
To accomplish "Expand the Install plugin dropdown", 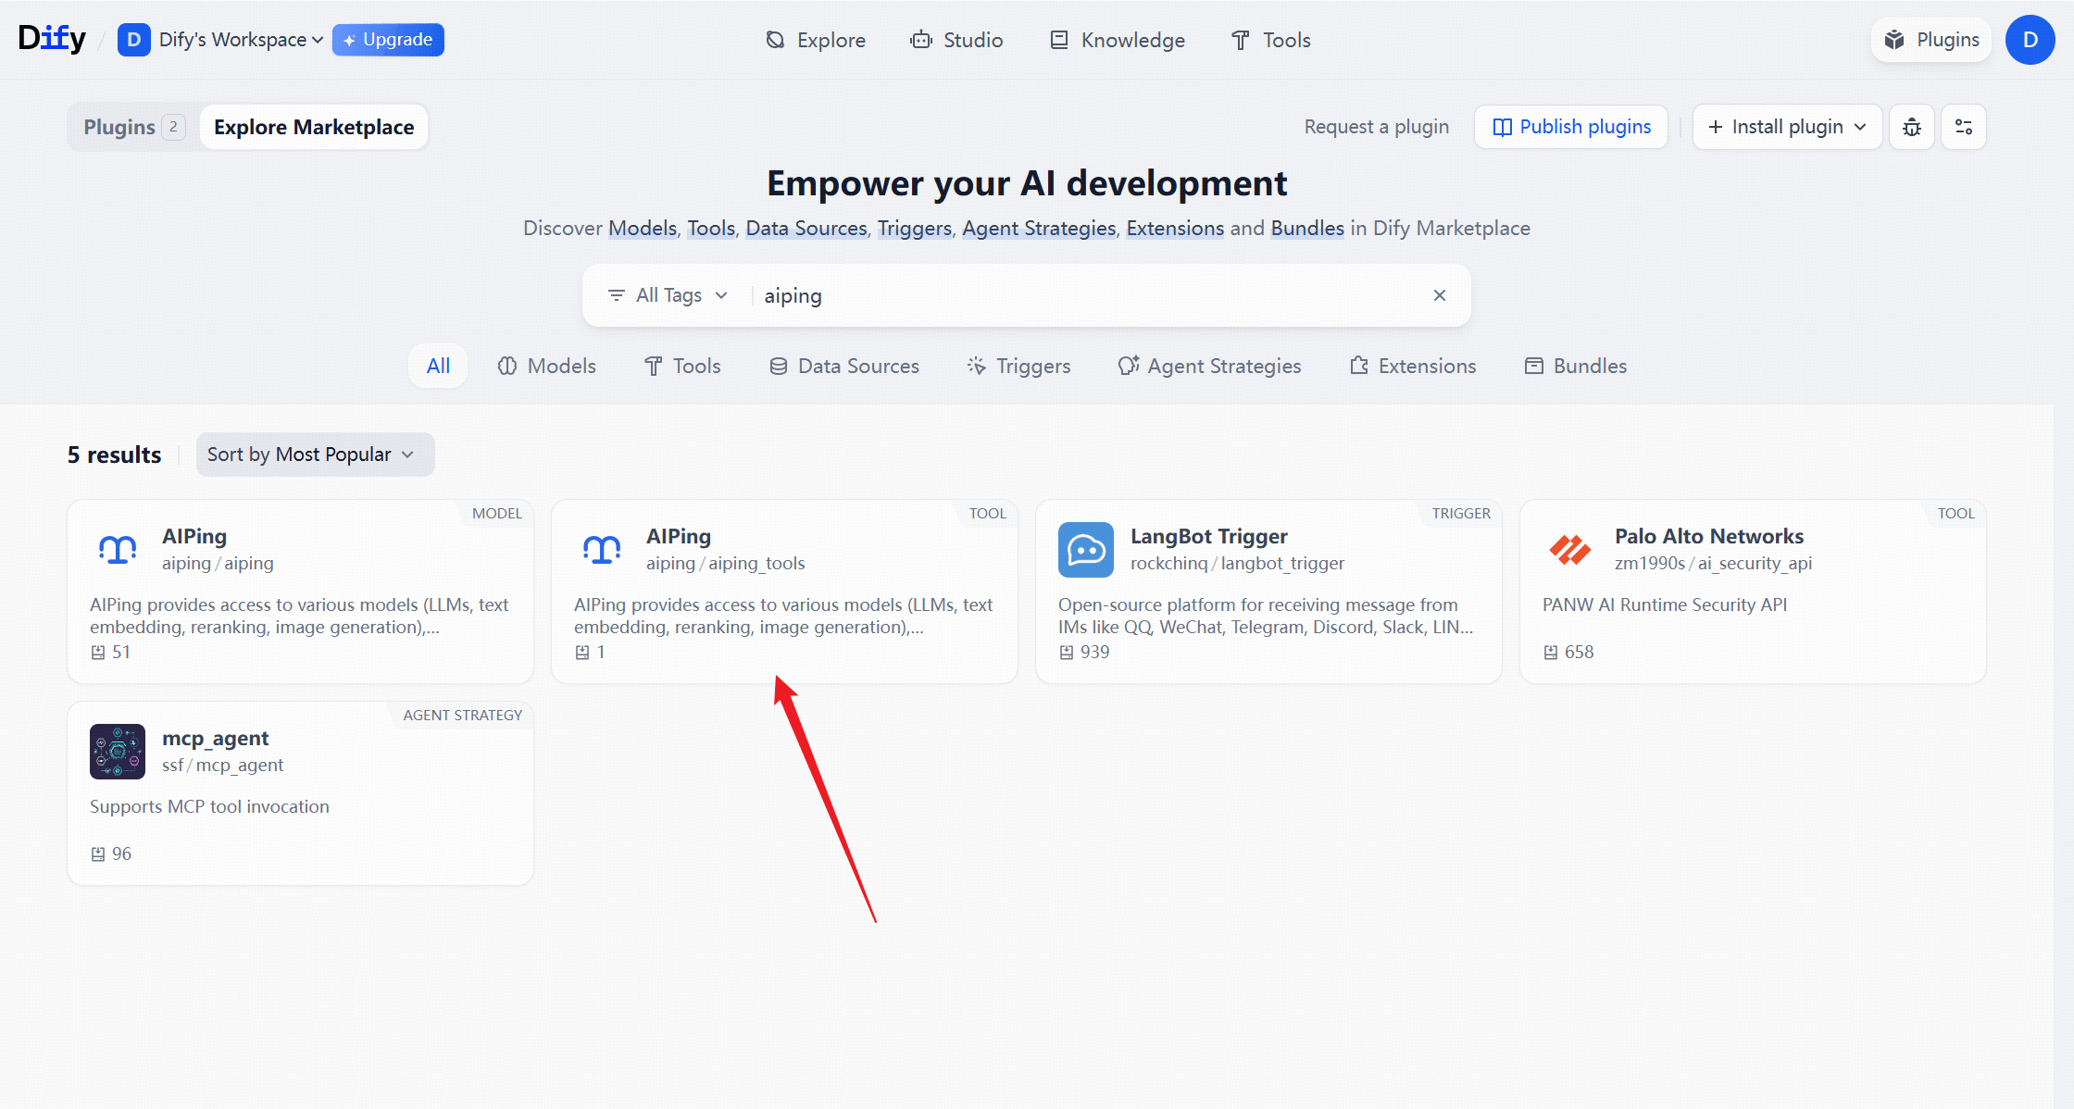I will (1786, 127).
